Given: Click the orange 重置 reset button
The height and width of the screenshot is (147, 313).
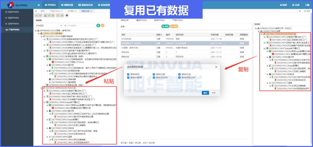Looking at the screenshot, I should 174,26.
